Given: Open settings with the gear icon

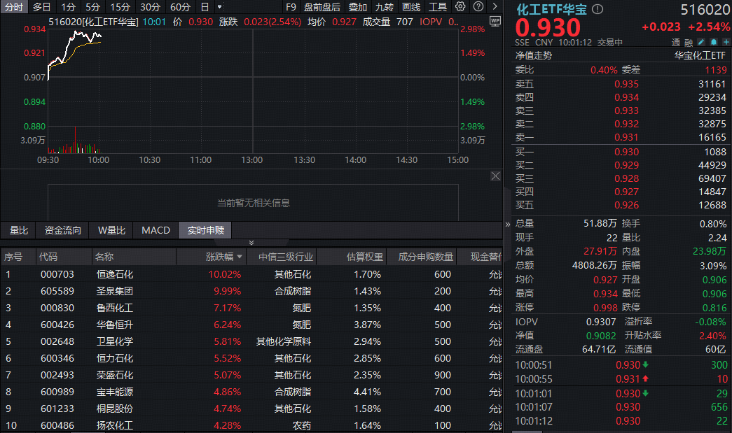Looking at the screenshot, I should pos(461,6).
